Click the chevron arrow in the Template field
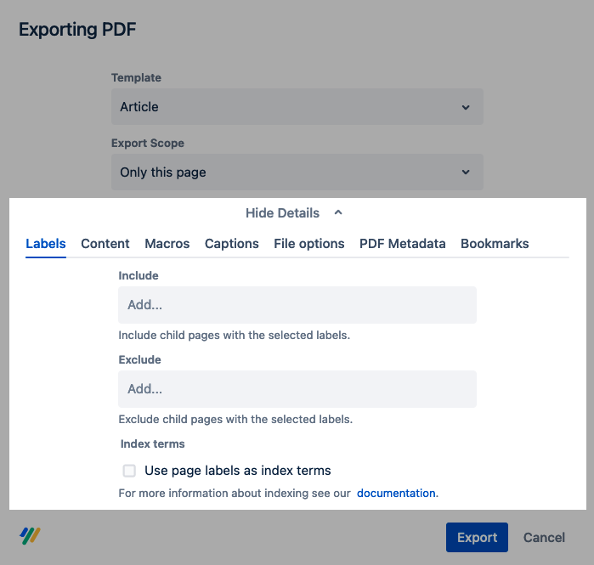The image size is (594, 565). pyautogui.click(x=465, y=107)
